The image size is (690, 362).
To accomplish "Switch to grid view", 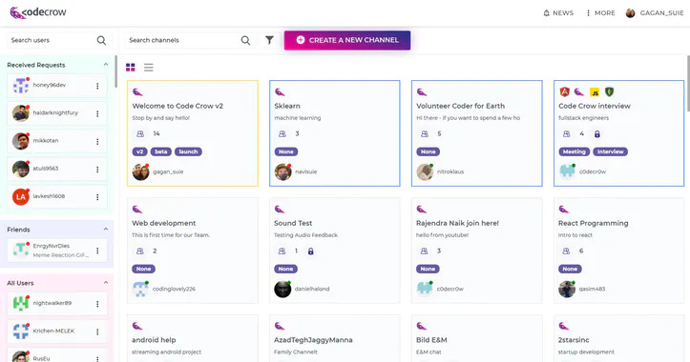I will [x=130, y=68].
